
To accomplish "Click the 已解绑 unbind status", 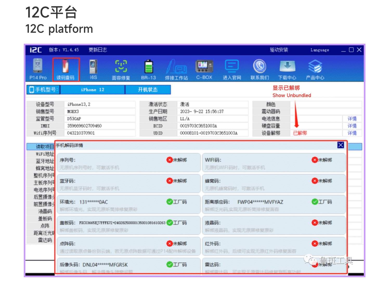I will (300, 133).
